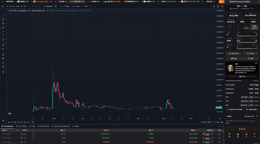Open chart quick search icon
This screenshot has width=260, height=144.
click(x=214, y=6)
